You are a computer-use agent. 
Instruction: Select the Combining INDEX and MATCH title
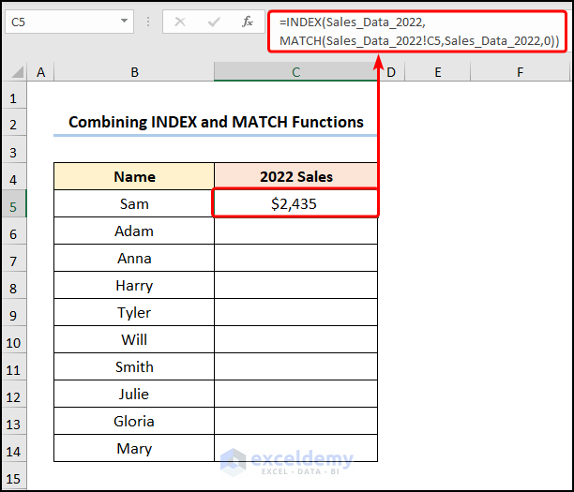point(216,122)
